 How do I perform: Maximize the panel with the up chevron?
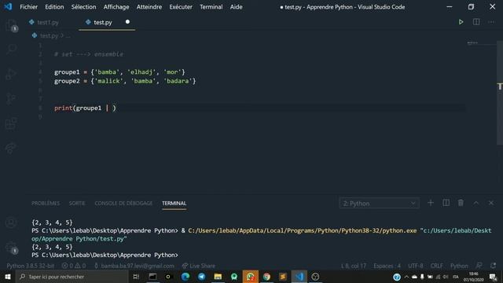point(476,203)
